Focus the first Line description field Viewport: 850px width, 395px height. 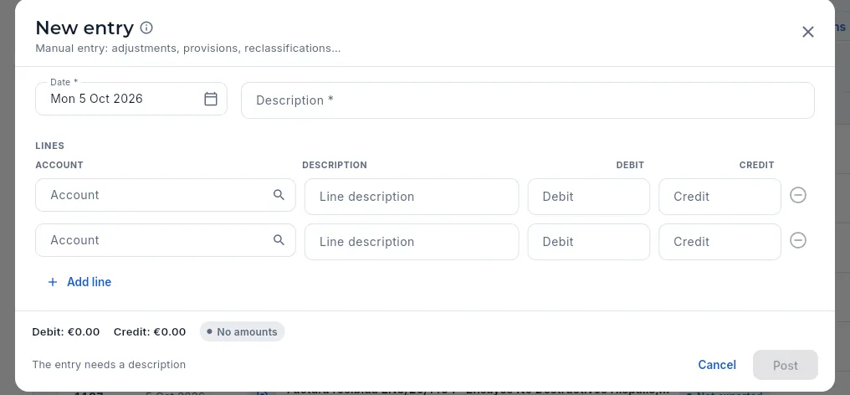(412, 197)
